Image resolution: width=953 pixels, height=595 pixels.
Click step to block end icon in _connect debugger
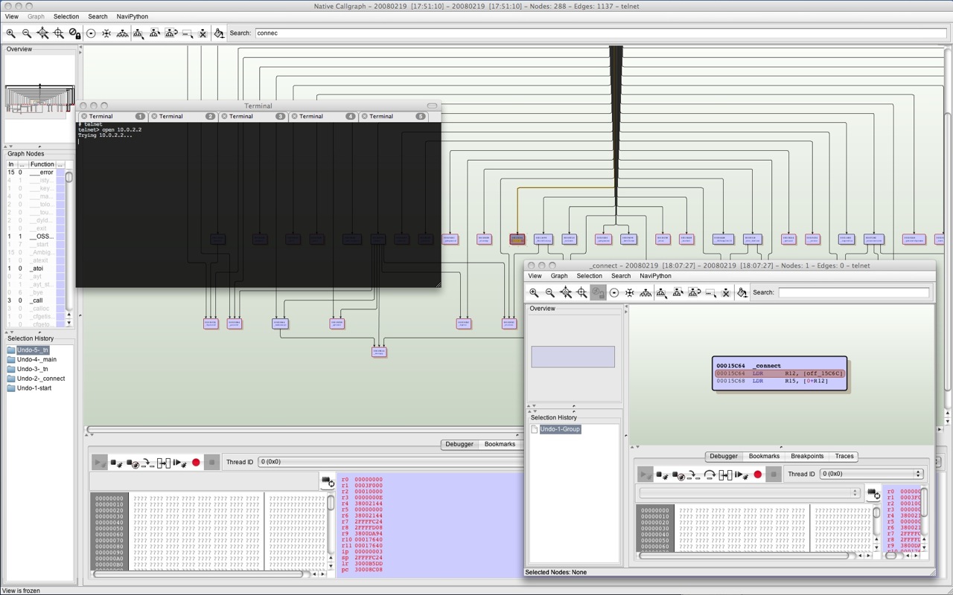(x=725, y=474)
